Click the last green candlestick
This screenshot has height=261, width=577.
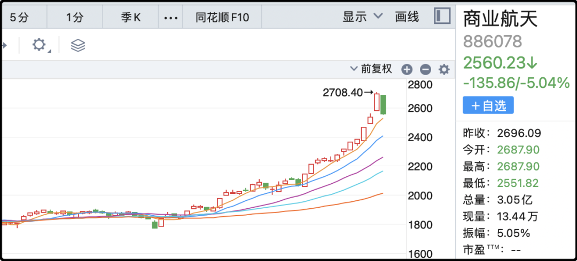click(383, 104)
